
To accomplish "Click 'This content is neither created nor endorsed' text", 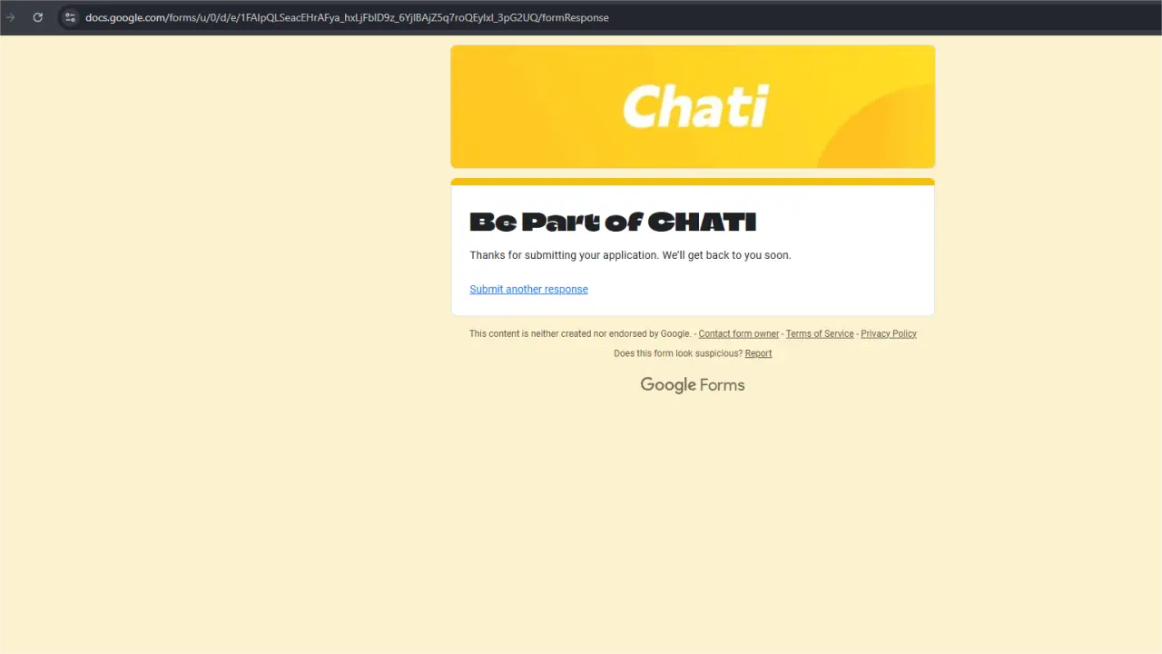I will coord(580,333).
